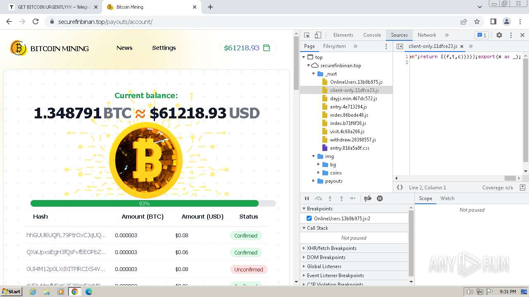Expand Global Listeners section

click(354, 266)
